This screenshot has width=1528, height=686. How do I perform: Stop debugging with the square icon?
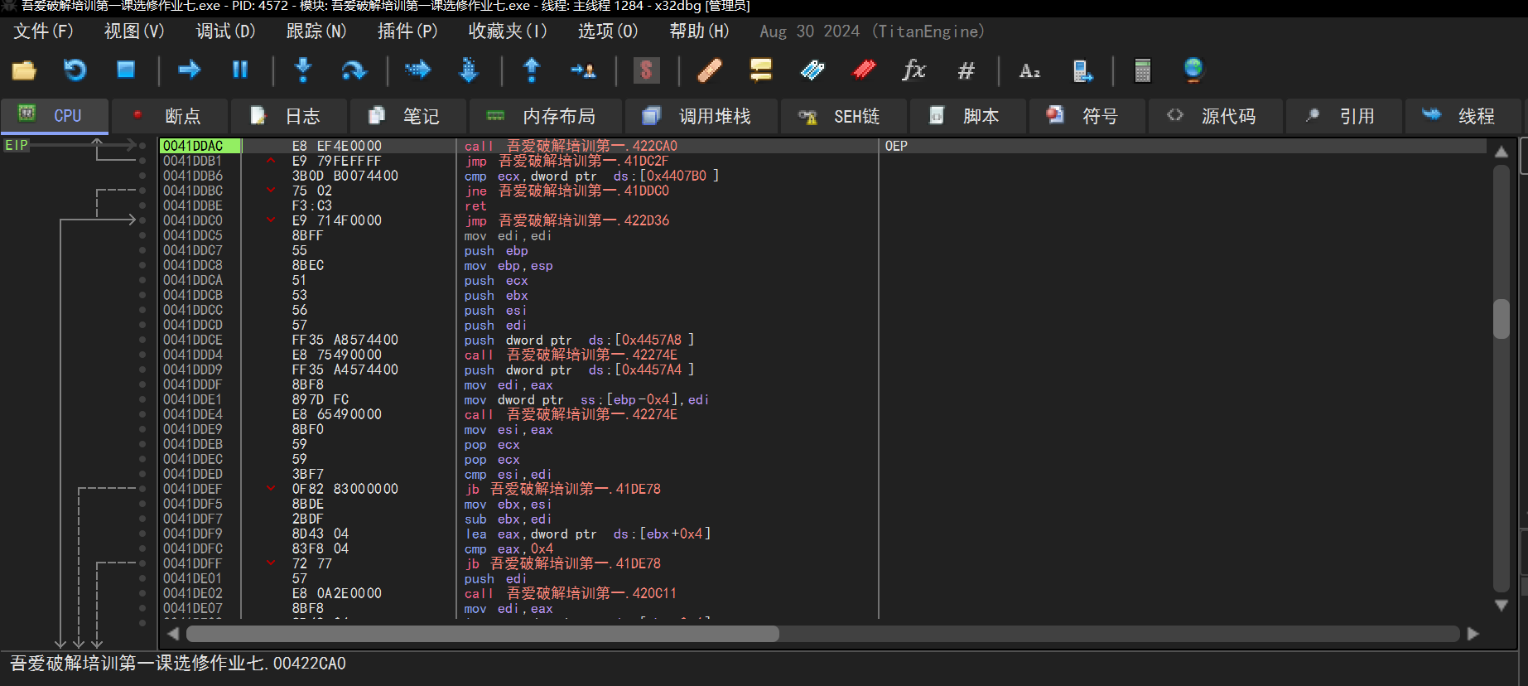126,70
